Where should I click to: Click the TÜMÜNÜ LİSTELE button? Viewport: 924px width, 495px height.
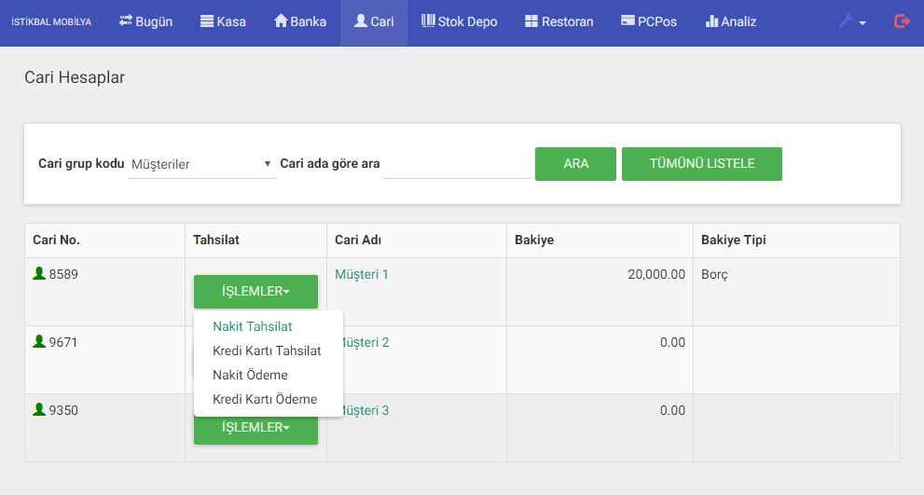(x=701, y=164)
